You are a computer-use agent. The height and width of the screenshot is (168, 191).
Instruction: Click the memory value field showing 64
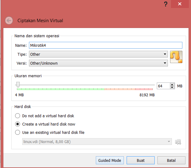(x=163, y=86)
